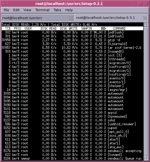
Task: Select the root@localhost:/usr/src/iotop-0.3.1 tab
Action: click(x=112, y=18)
